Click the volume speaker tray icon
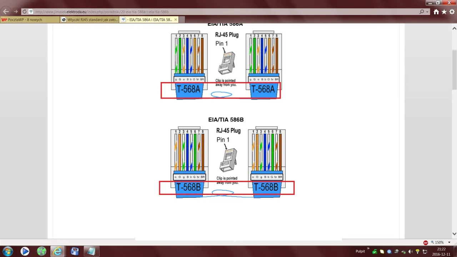The image size is (457, 257). click(411, 252)
